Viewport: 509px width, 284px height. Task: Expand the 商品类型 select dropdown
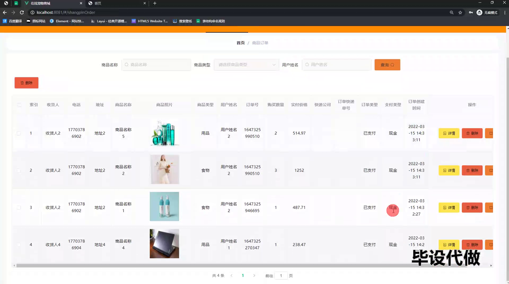pyautogui.click(x=246, y=65)
